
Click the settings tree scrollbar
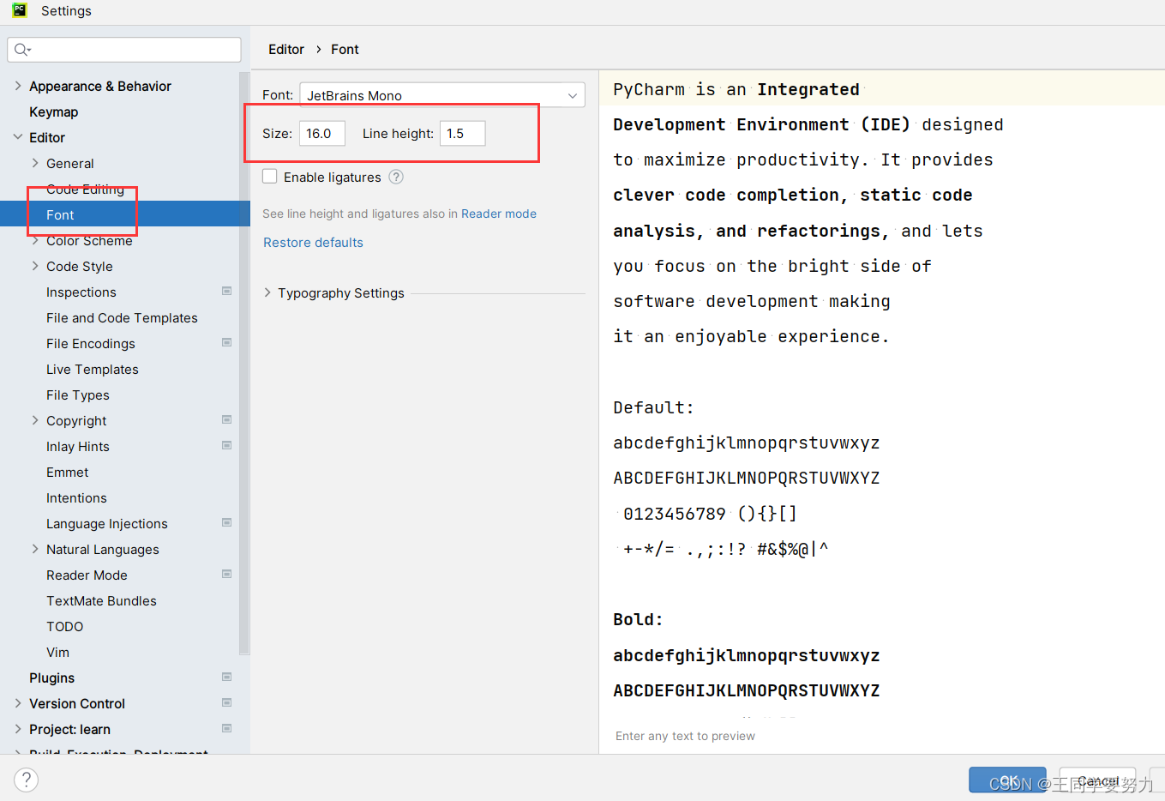tap(243, 364)
